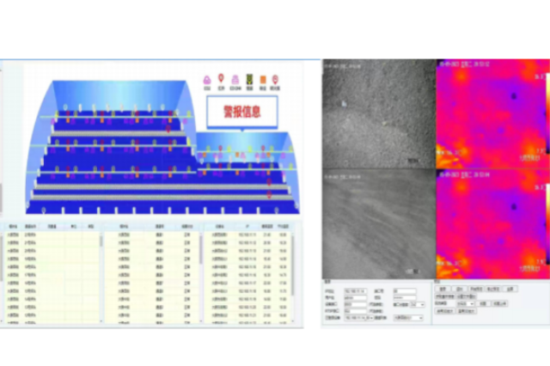
Task: Click the IP address field in settings panel
Action: point(355,291)
